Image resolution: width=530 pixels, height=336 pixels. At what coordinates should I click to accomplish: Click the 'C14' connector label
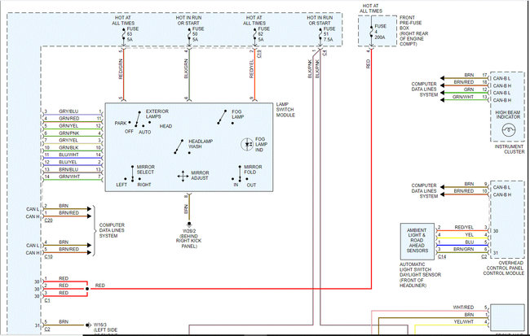click(x=442, y=257)
